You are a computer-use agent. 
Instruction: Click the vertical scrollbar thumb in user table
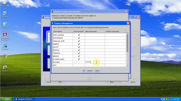point(127,43)
